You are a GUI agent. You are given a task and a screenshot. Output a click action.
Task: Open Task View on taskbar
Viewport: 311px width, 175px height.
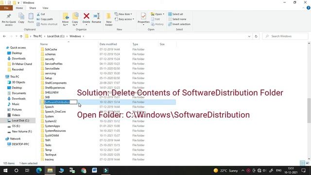(x=27, y=171)
